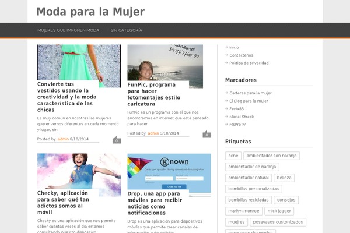The image size is (350, 233).
Task: Click excerpt starting 'FunPic es un programa'
Action: (x=168, y=118)
